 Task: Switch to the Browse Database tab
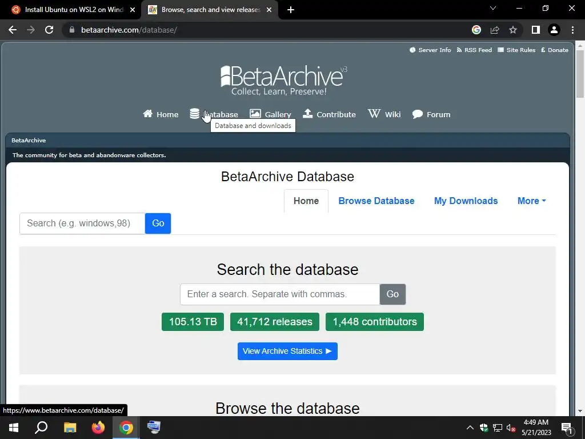376,201
